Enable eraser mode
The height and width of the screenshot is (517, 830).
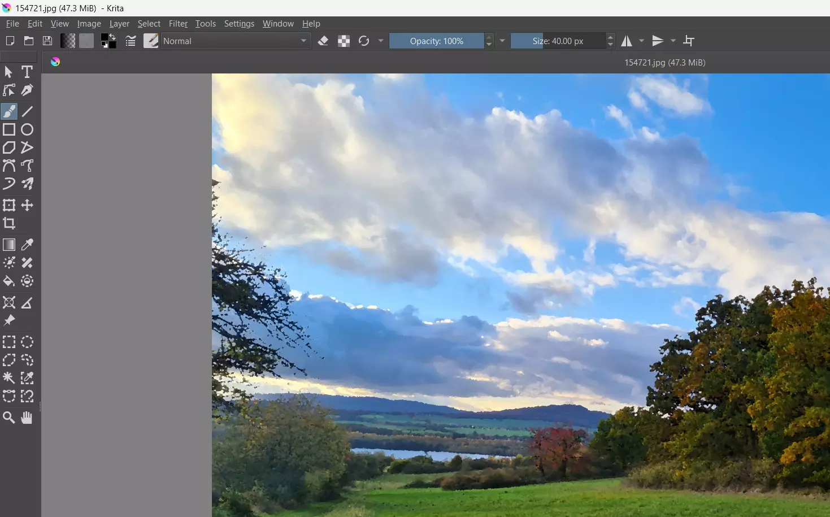[323, 41]
